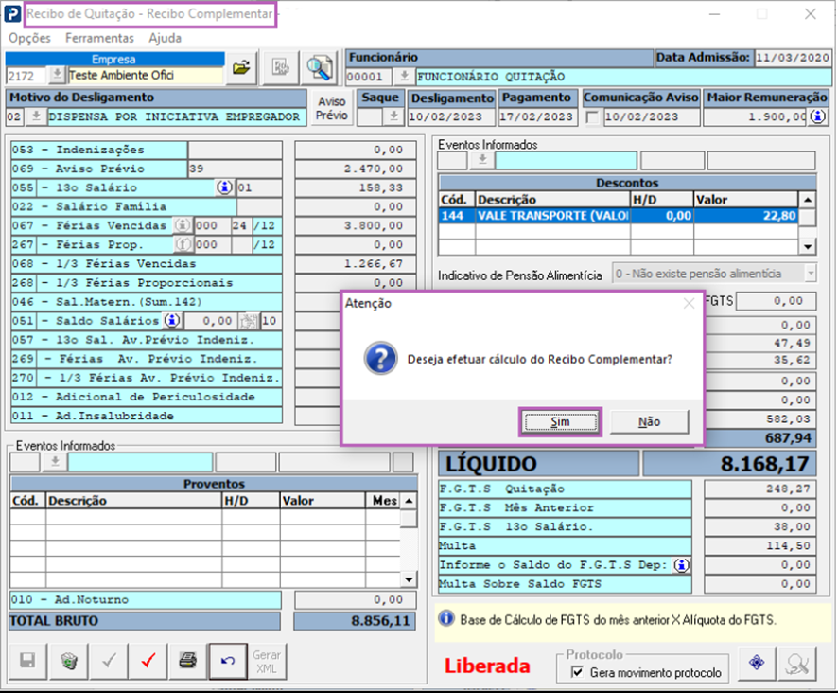
Task: Click Não in the Atenção dialog
Action: pos(649,421)
